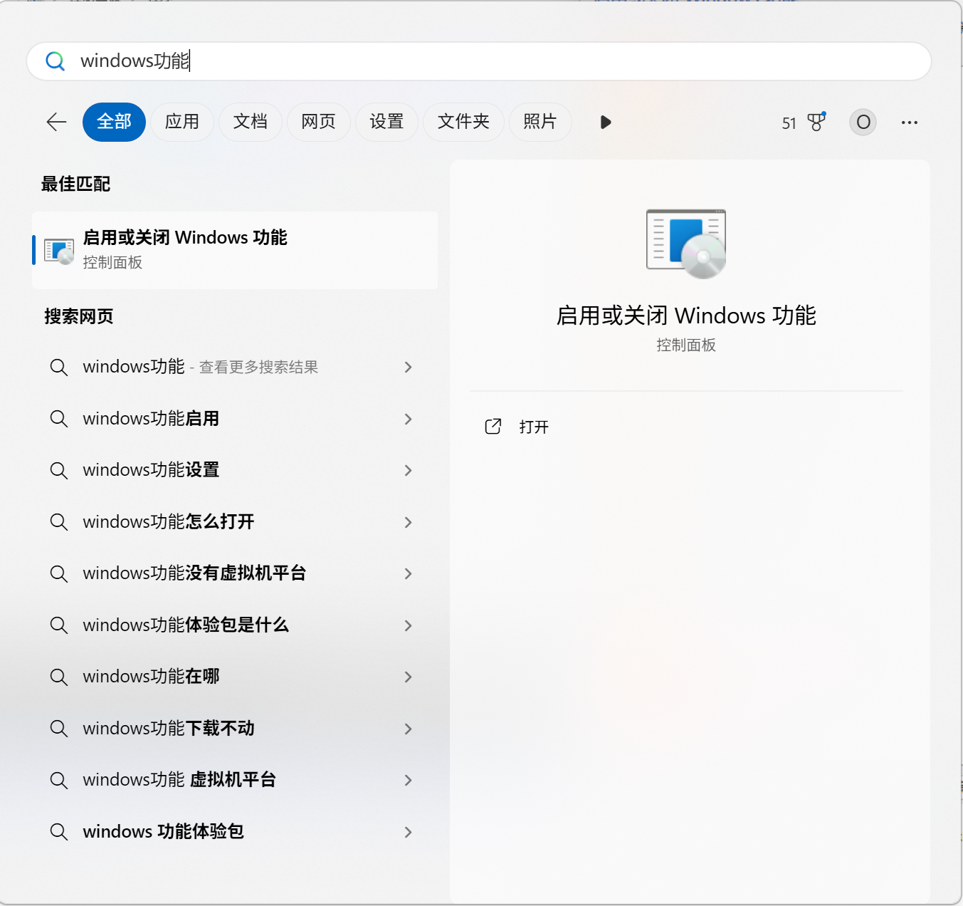Switch to the 设置 filter tab
Viewport: 963px width, 906px height.
(386, 122)
